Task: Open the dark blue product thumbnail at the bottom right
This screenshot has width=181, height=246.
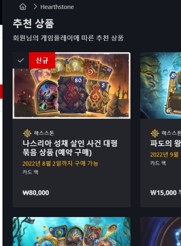Action: 161,232
